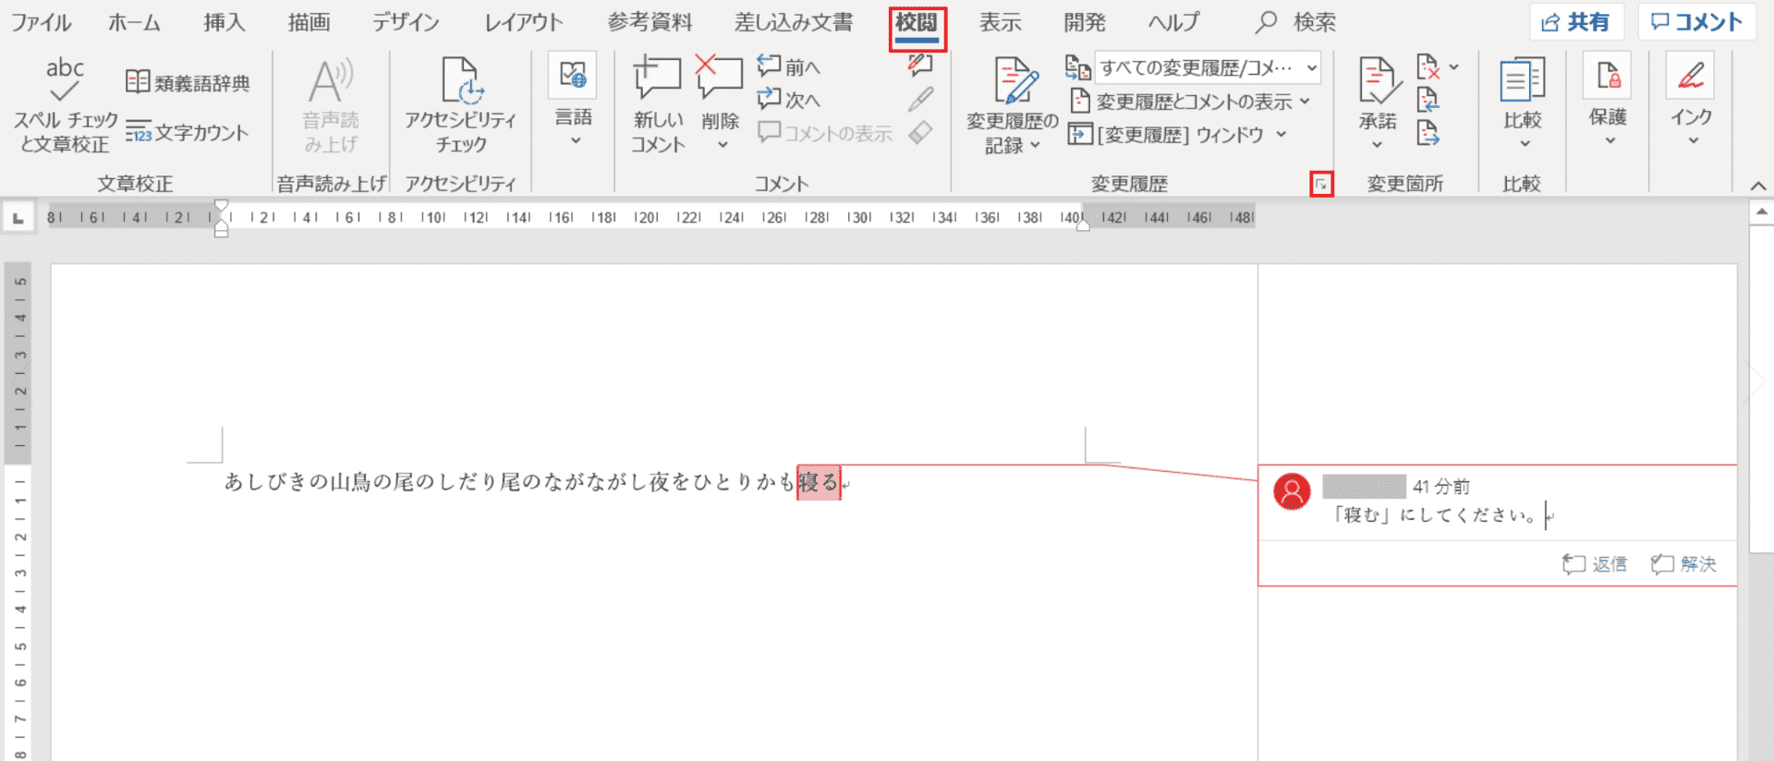Open the Protect (保護) menu

click(x=1608, y=100)
